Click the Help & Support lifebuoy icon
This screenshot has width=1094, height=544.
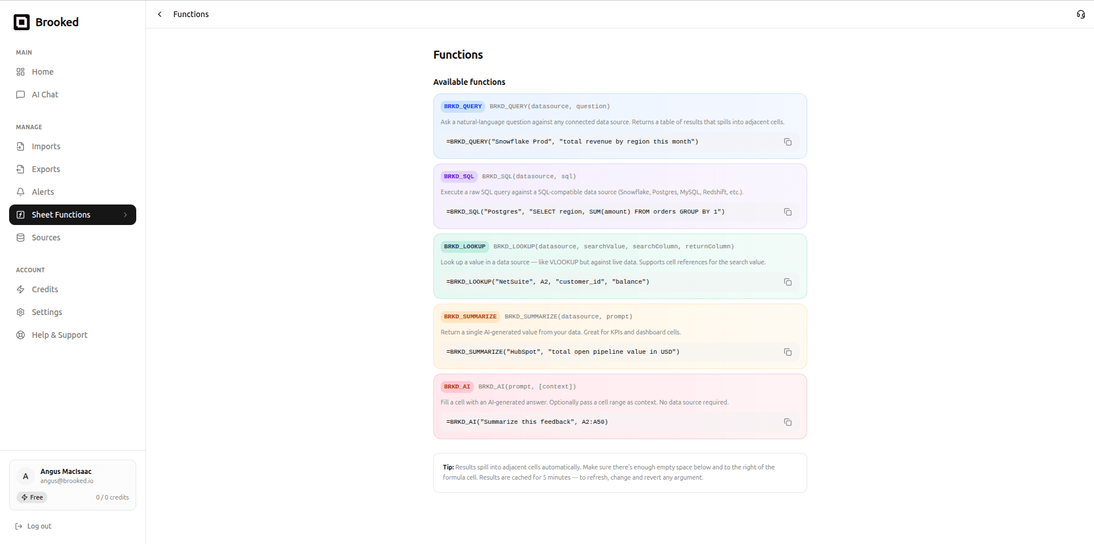click(21, 335)
